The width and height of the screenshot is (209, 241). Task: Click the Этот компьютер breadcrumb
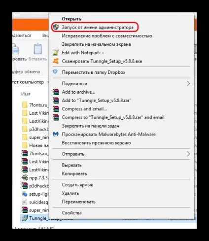tap(28, 82)
